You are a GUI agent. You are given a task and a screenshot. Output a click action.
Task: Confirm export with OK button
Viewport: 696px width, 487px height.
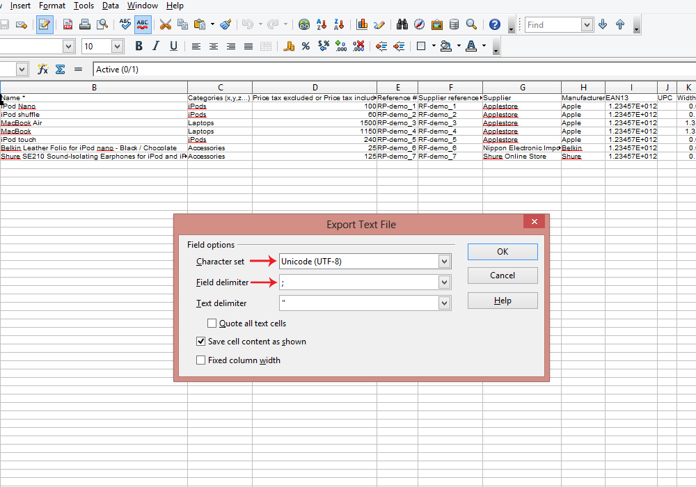point(503,251)
